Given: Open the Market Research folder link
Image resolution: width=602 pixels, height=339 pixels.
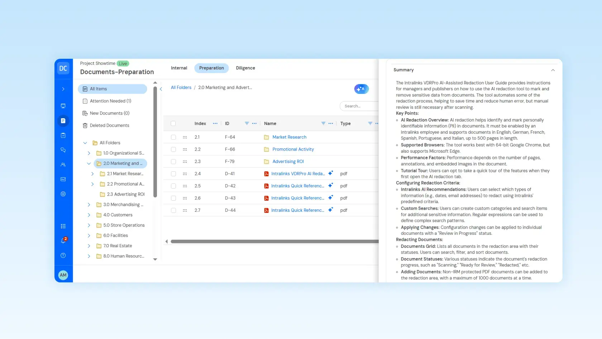Looking at the screenshot, I should point(289,137).
